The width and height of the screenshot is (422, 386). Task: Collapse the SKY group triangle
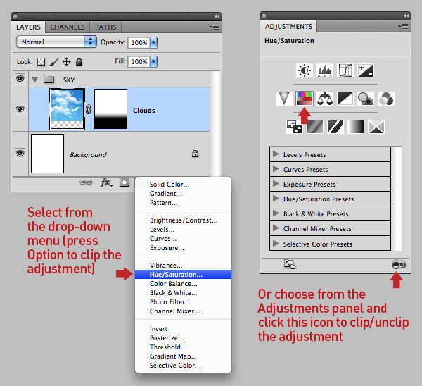pos(34,80)
